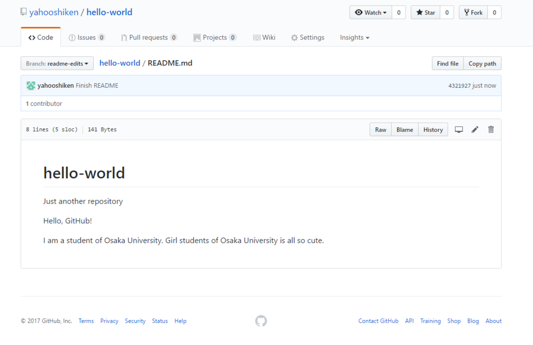Click the repository book icon
This screenshot has width=533, height=345.
click(x=23, y=12)
